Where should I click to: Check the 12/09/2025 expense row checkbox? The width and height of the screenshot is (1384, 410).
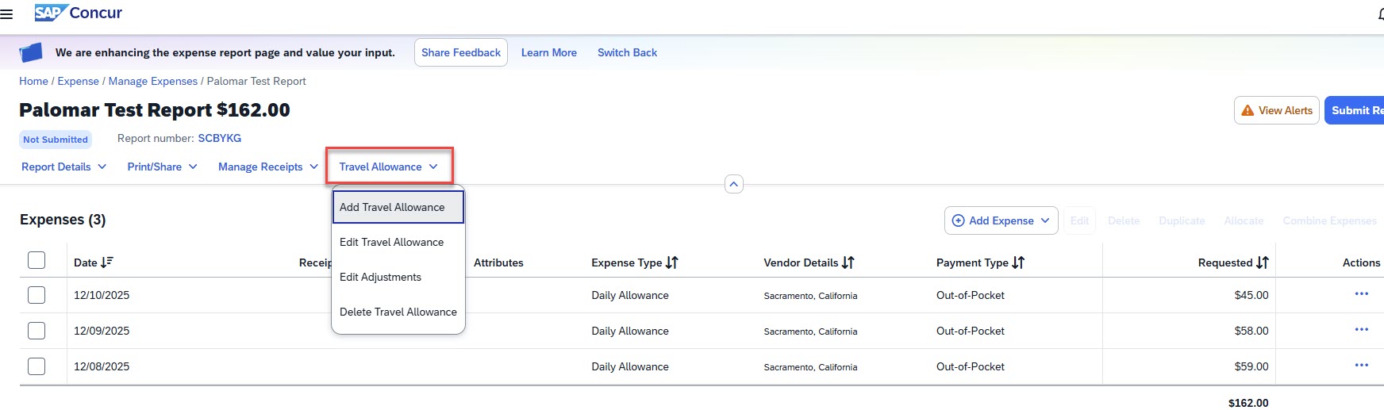pos(37,331)
